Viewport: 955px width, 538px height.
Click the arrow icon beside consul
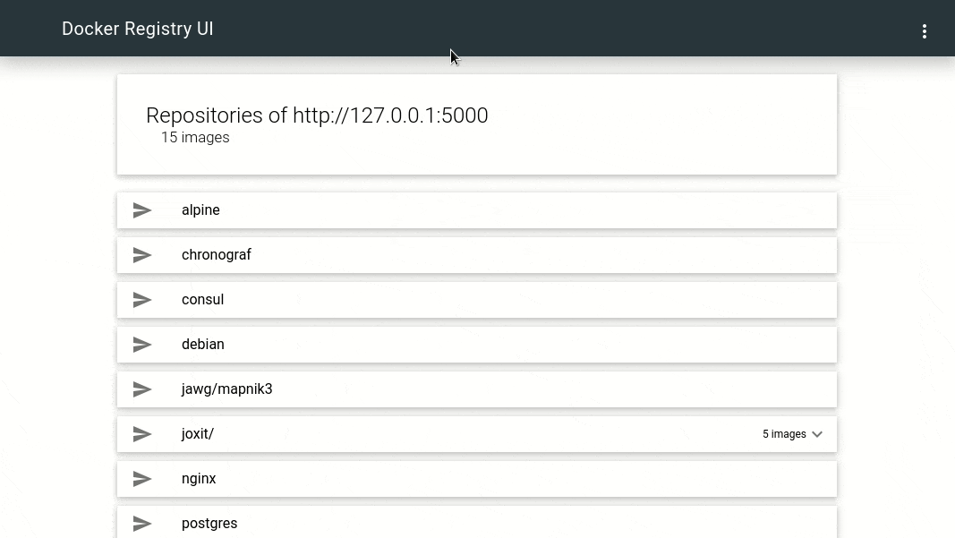pos(142,300)
